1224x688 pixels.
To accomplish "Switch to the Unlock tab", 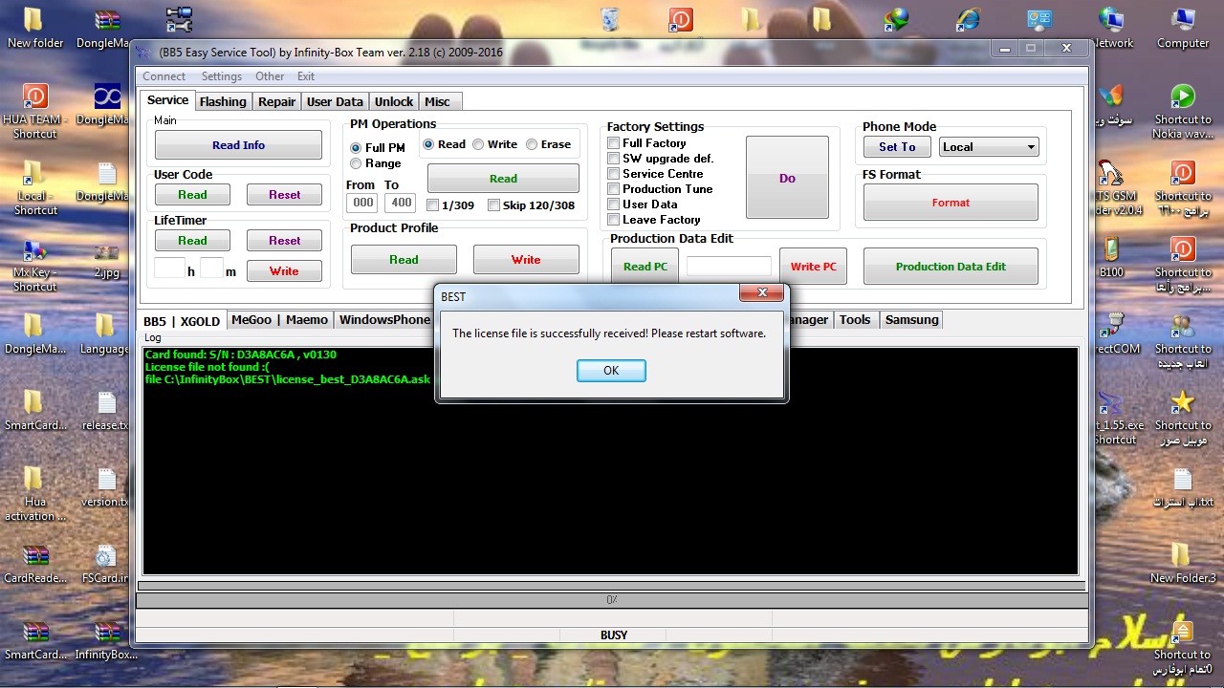I will 394,101.
